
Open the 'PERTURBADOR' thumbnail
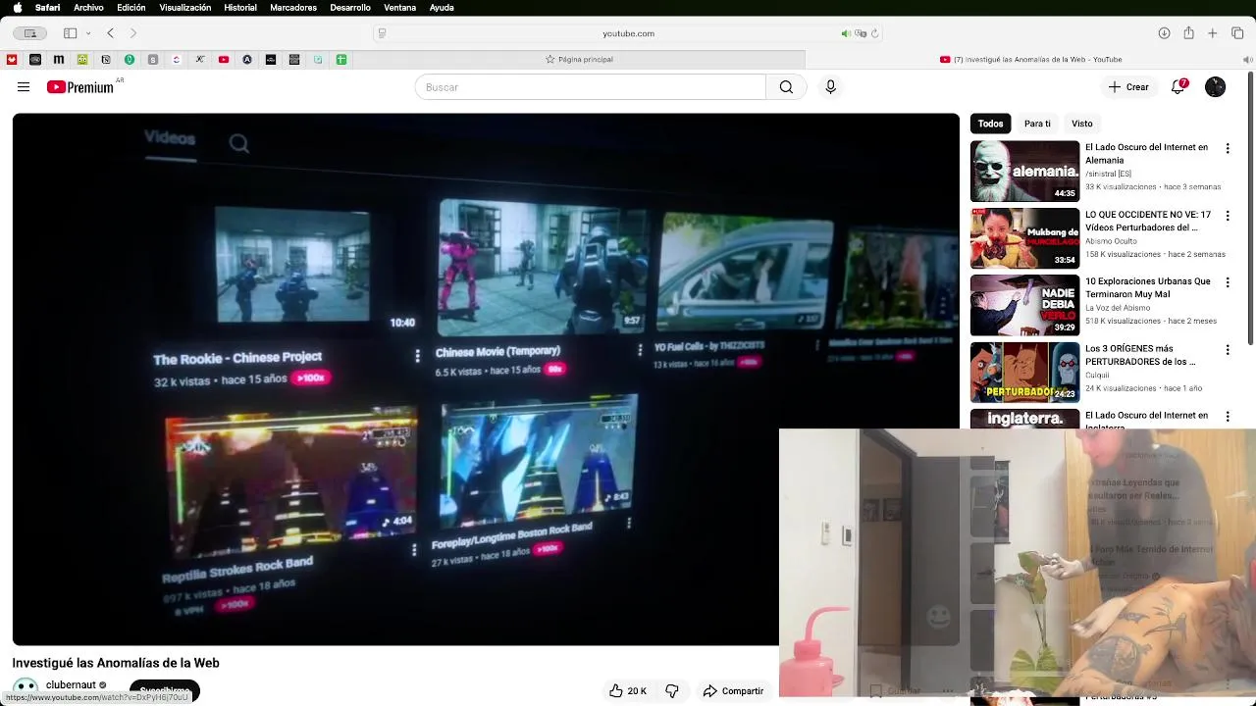tap(1024, 372)
